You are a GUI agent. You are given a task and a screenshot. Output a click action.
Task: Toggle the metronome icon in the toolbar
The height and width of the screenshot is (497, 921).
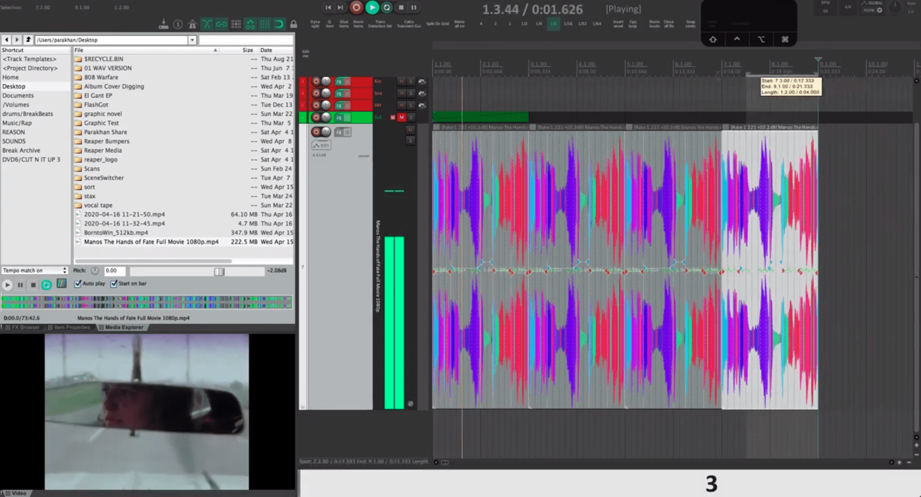pos(193,24)
